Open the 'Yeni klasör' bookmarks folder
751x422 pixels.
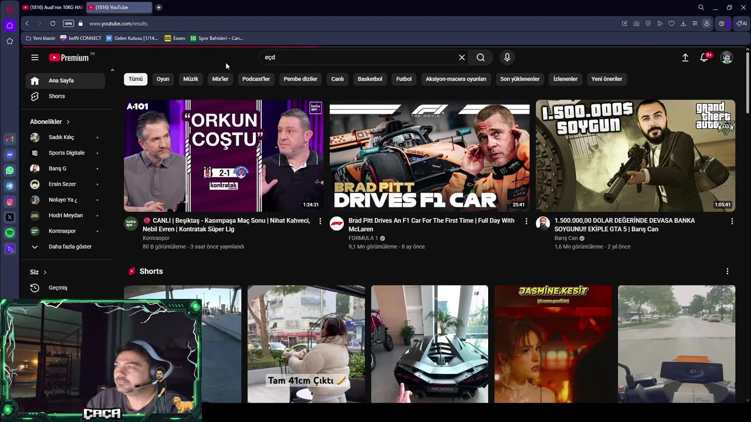(x=40, y=38)
